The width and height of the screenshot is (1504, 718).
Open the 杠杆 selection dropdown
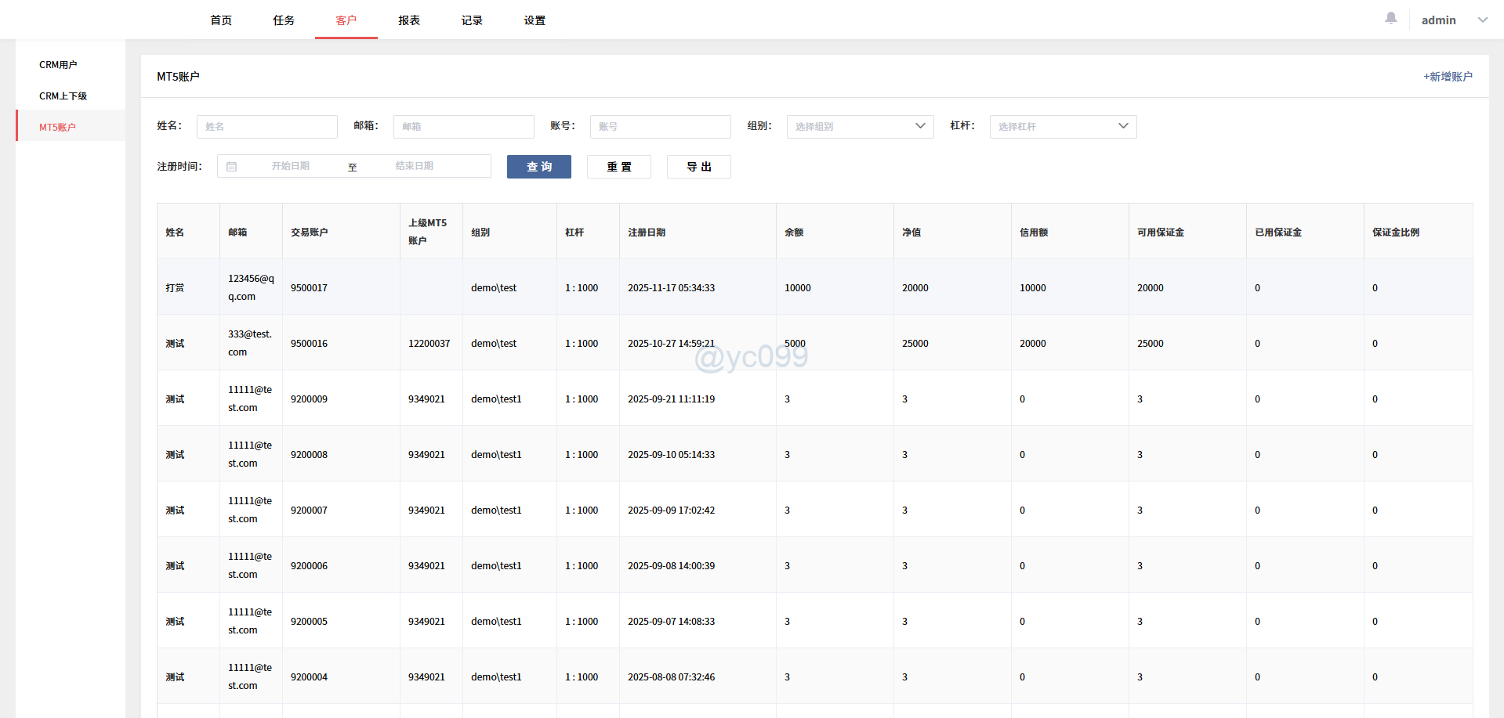(1063, 126)
